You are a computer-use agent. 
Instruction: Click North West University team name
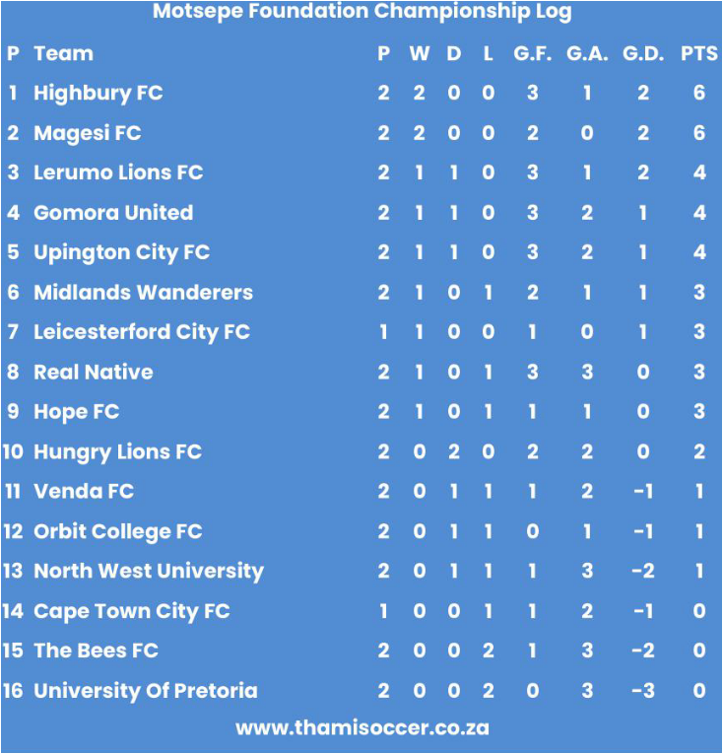click(149, 573)
